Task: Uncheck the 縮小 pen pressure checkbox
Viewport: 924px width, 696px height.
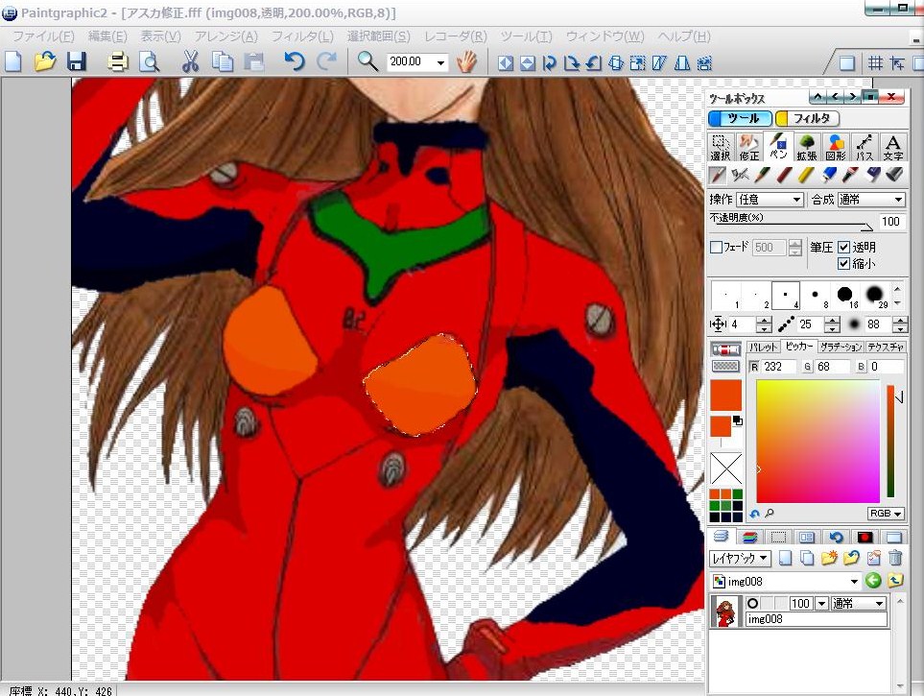Action: click(843, 264)
